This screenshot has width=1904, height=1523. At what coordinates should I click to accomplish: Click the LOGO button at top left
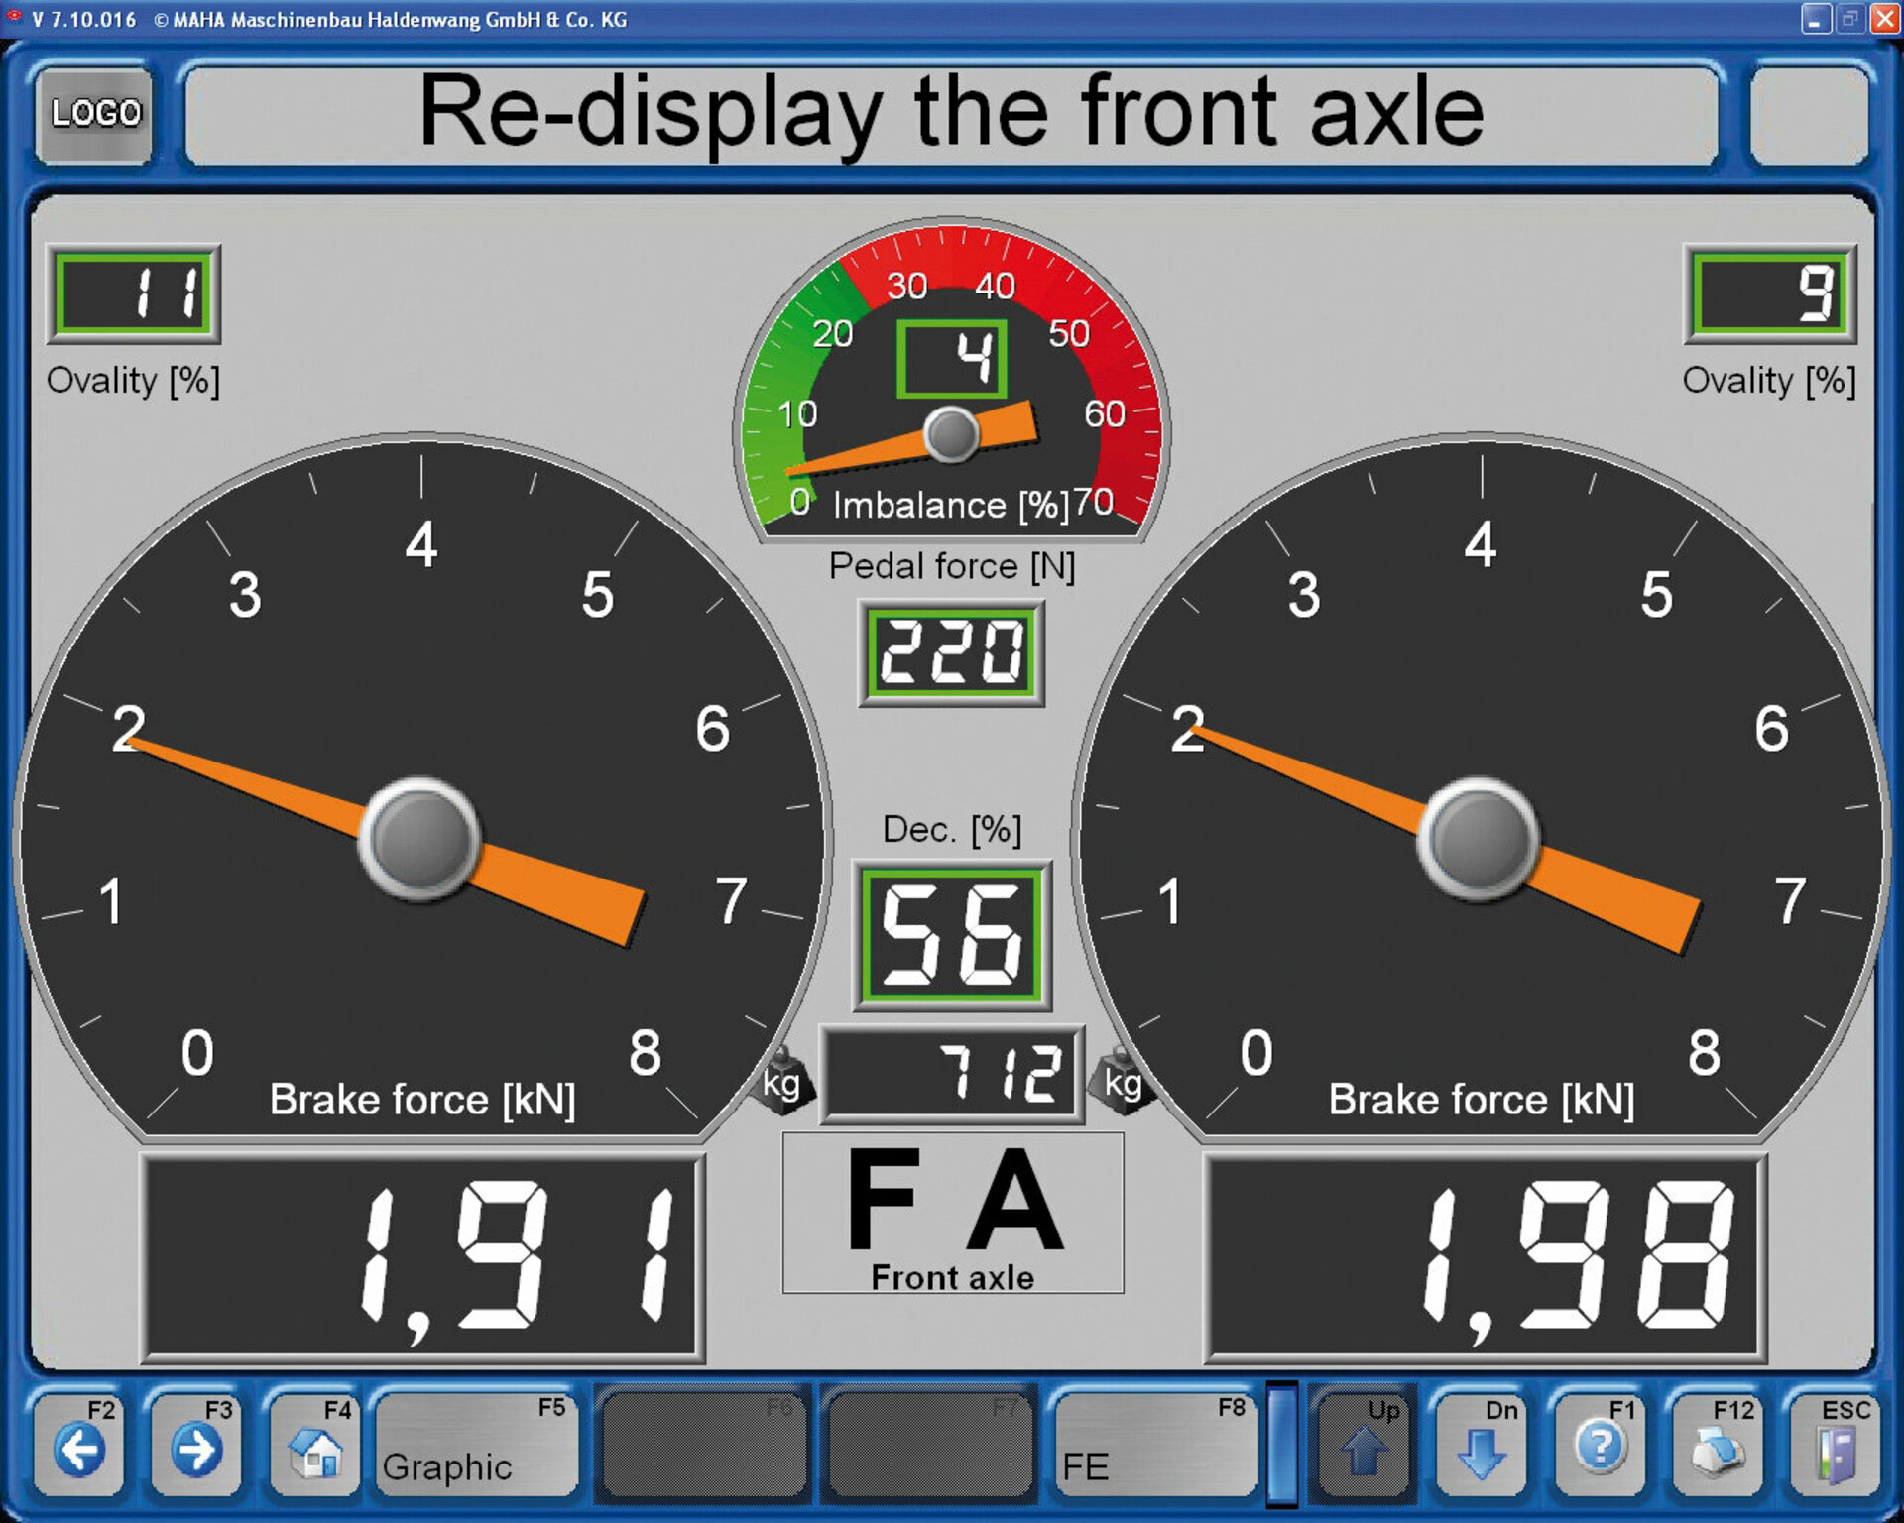(x=95, y=113)
